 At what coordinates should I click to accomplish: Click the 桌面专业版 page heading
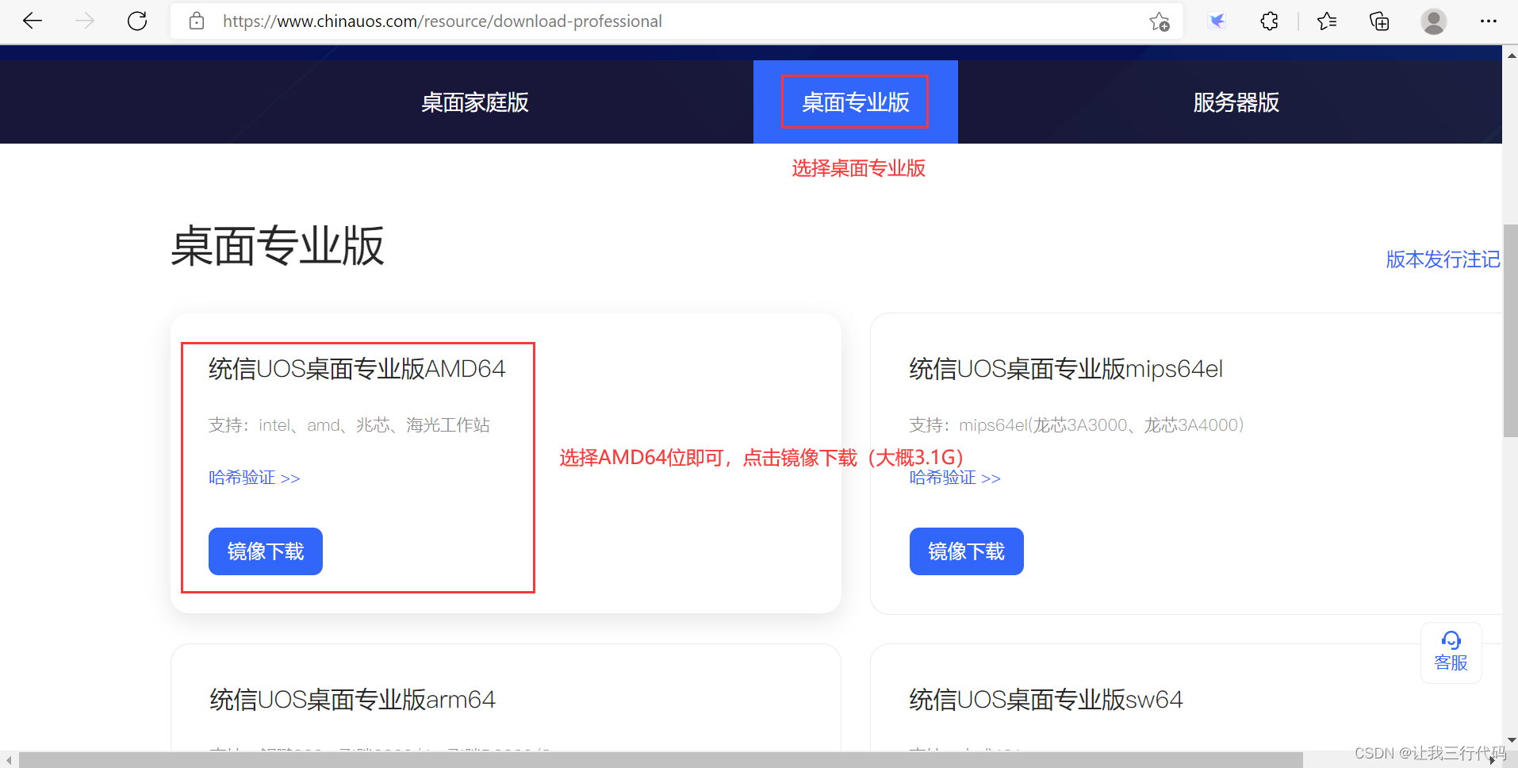point(278,246)
